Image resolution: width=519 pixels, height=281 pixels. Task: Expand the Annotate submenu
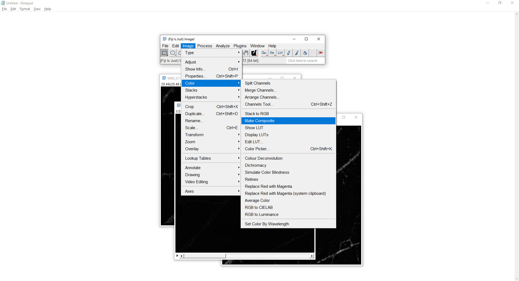pos(211,168)
